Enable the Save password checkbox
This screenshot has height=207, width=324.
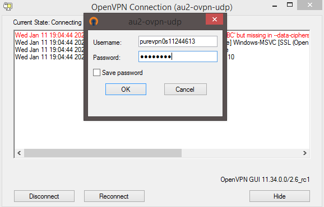coord(96,73)
